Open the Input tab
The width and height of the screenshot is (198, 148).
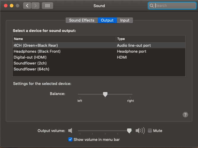pyautogui.click(x=125, y=20)
